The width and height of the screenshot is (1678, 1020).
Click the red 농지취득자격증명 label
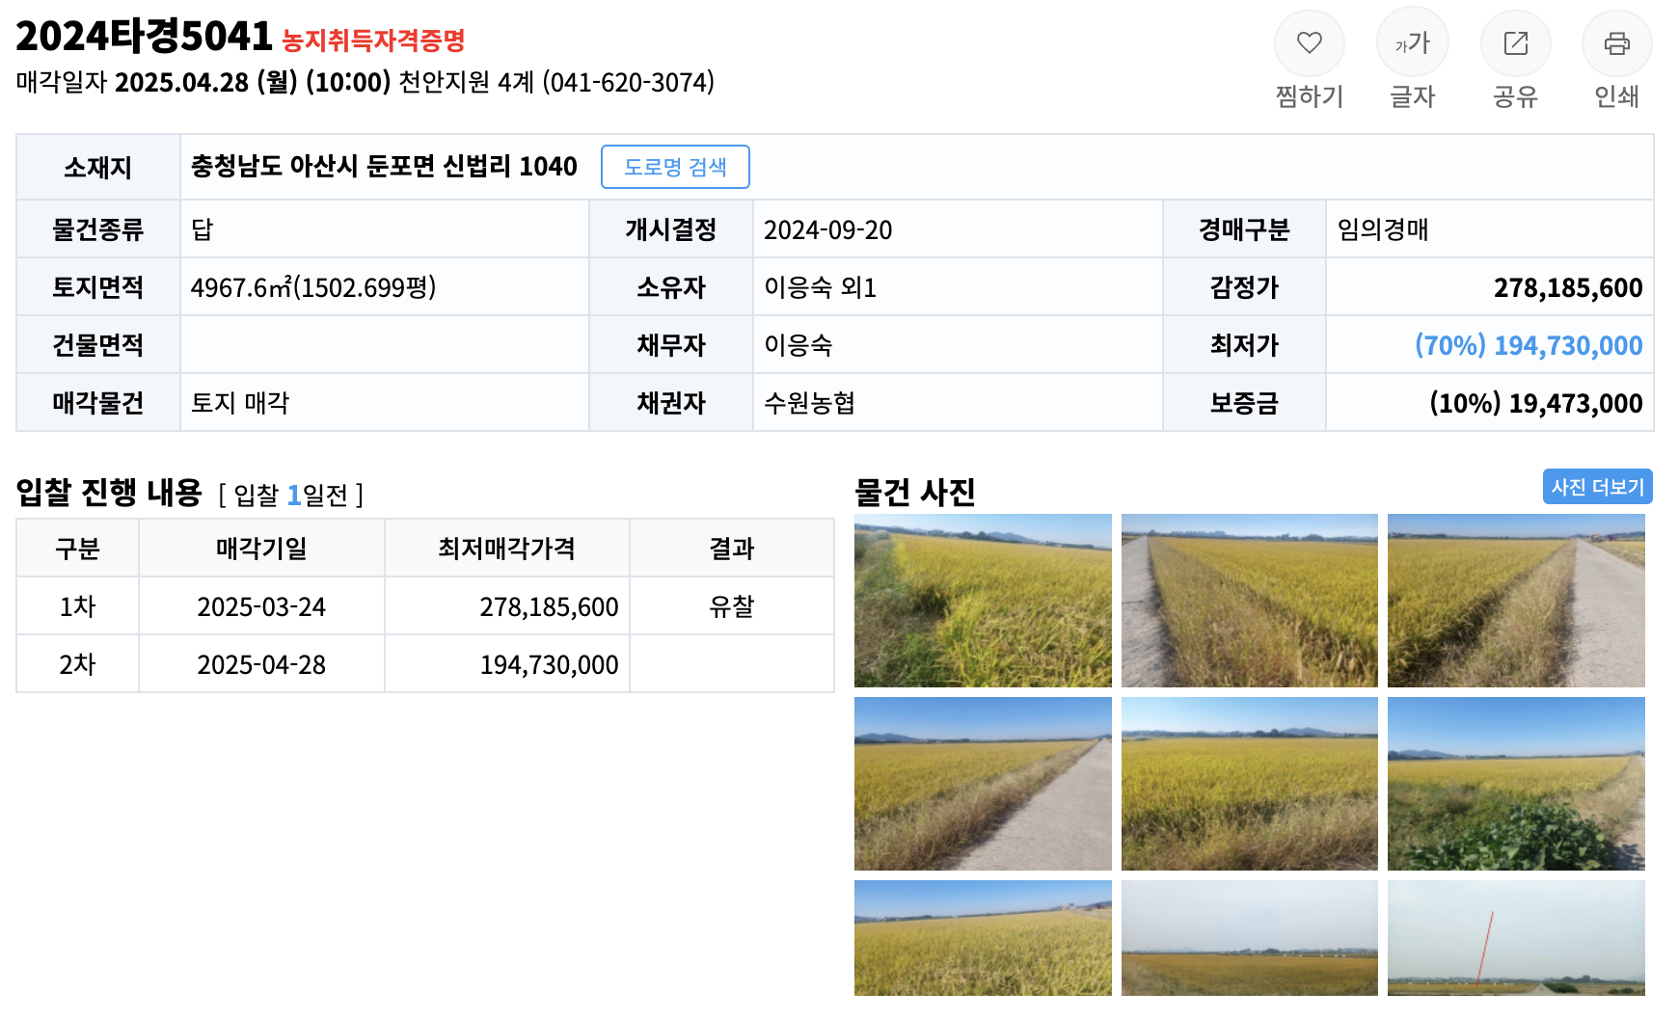(373, 40)
